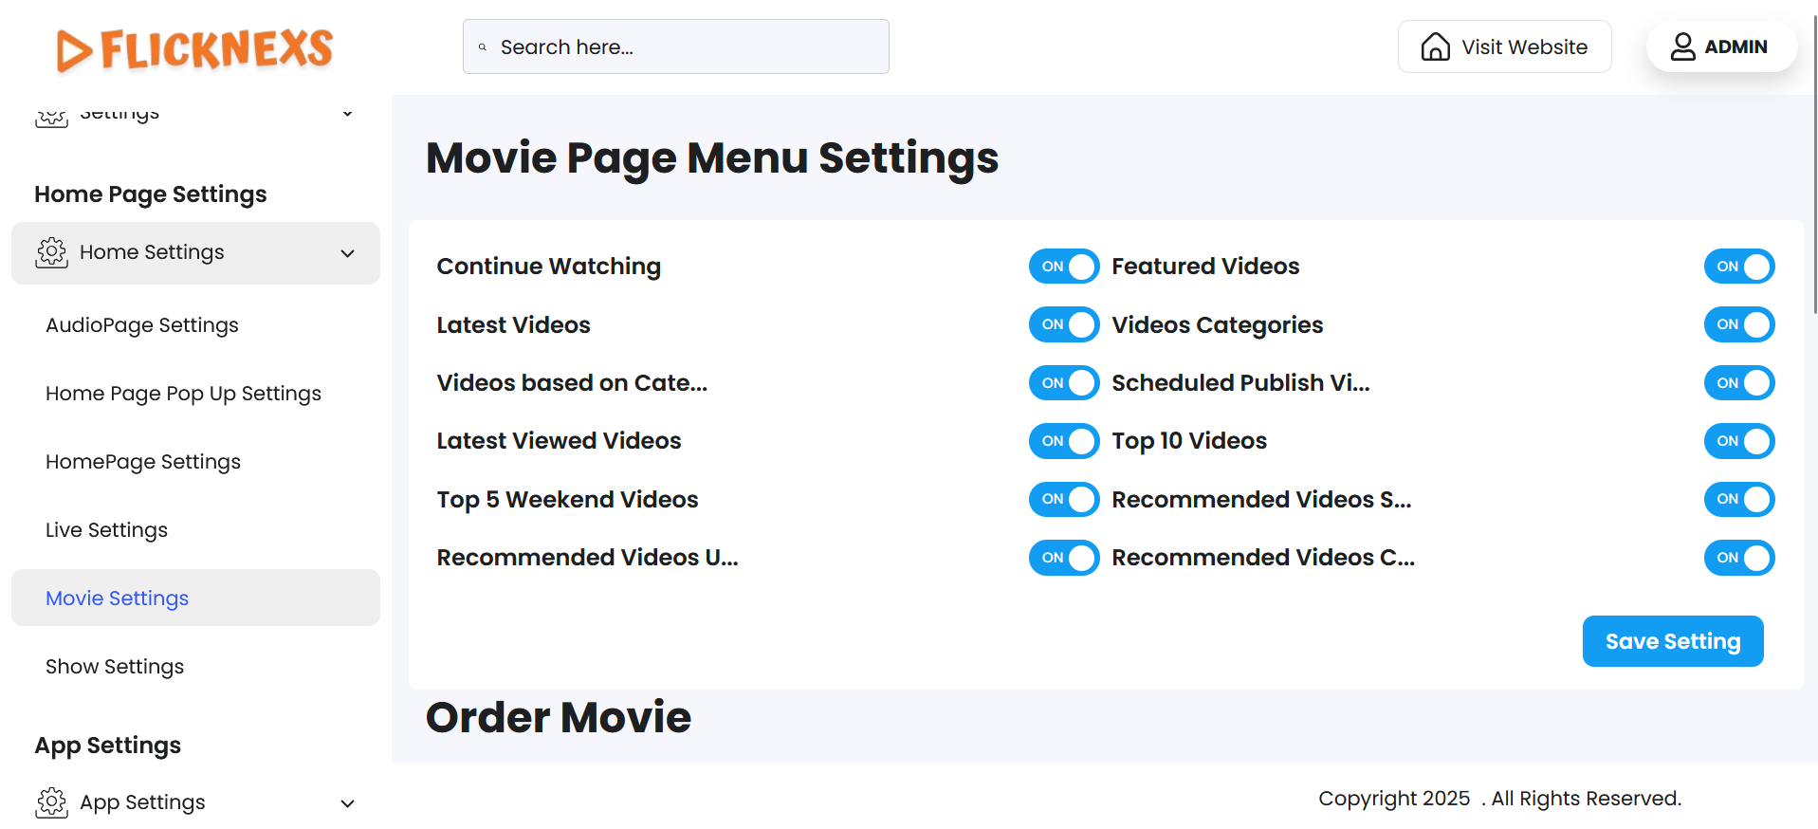This screenshot has height=829, width=1818.
Task: Go to Show Settings in sidebar
Action: [x=115, y=667]
